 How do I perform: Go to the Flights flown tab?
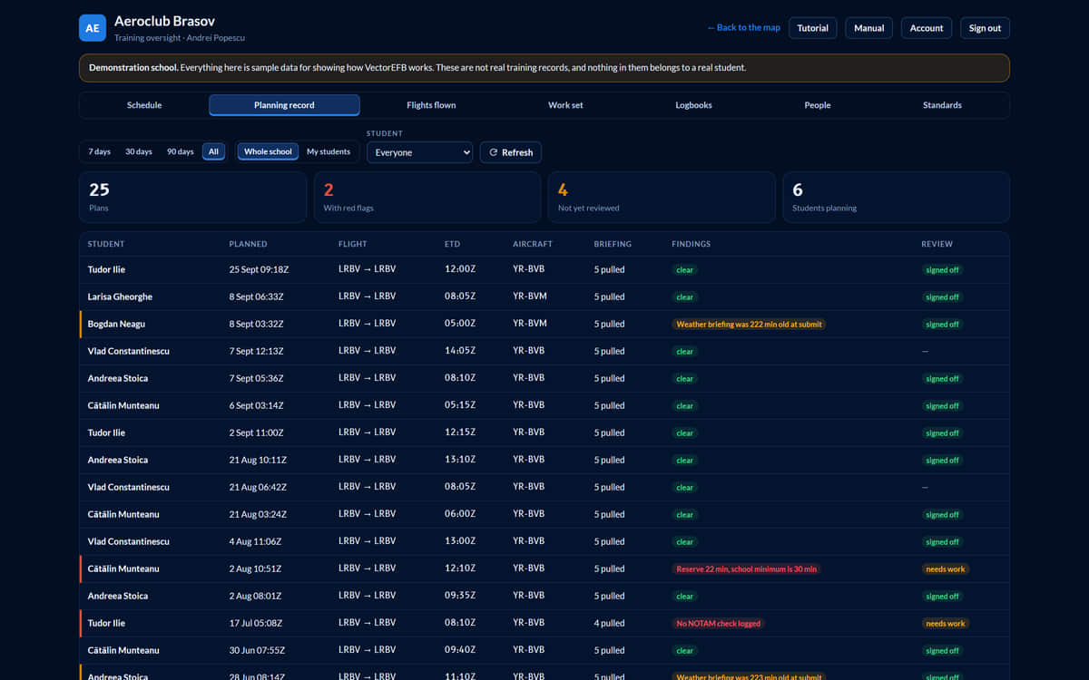pyautogui.click(x=431, y=105)
